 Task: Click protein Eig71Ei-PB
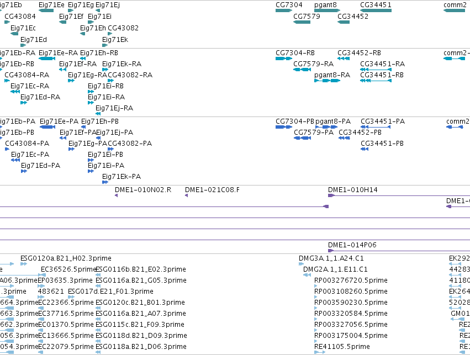105,155
